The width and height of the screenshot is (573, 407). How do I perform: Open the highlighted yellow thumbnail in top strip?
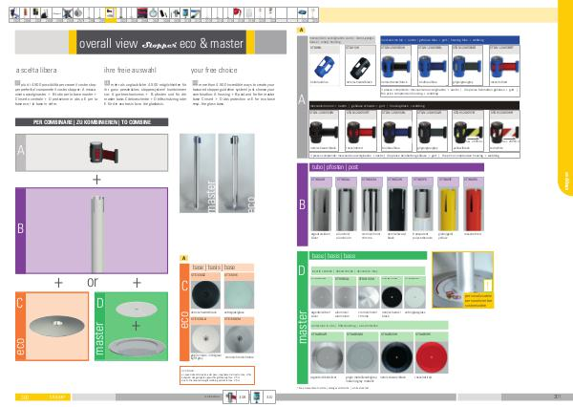pyautogui.click(x=111, y=14)
